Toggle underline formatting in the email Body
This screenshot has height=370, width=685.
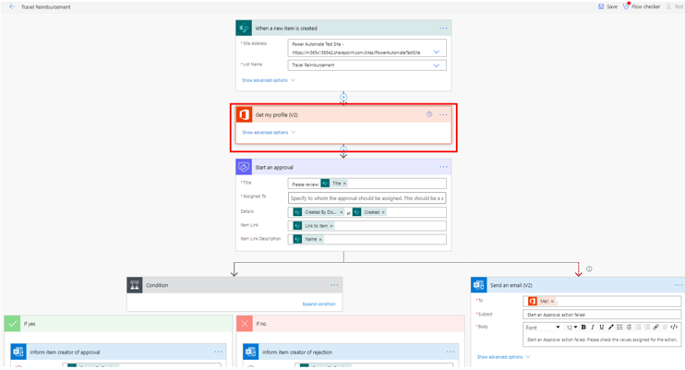602,328
